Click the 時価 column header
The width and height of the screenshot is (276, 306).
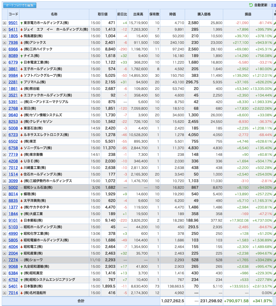[x=173, y=14]
